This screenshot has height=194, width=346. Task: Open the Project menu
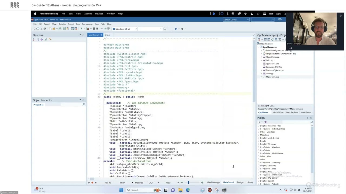point(71,24)
